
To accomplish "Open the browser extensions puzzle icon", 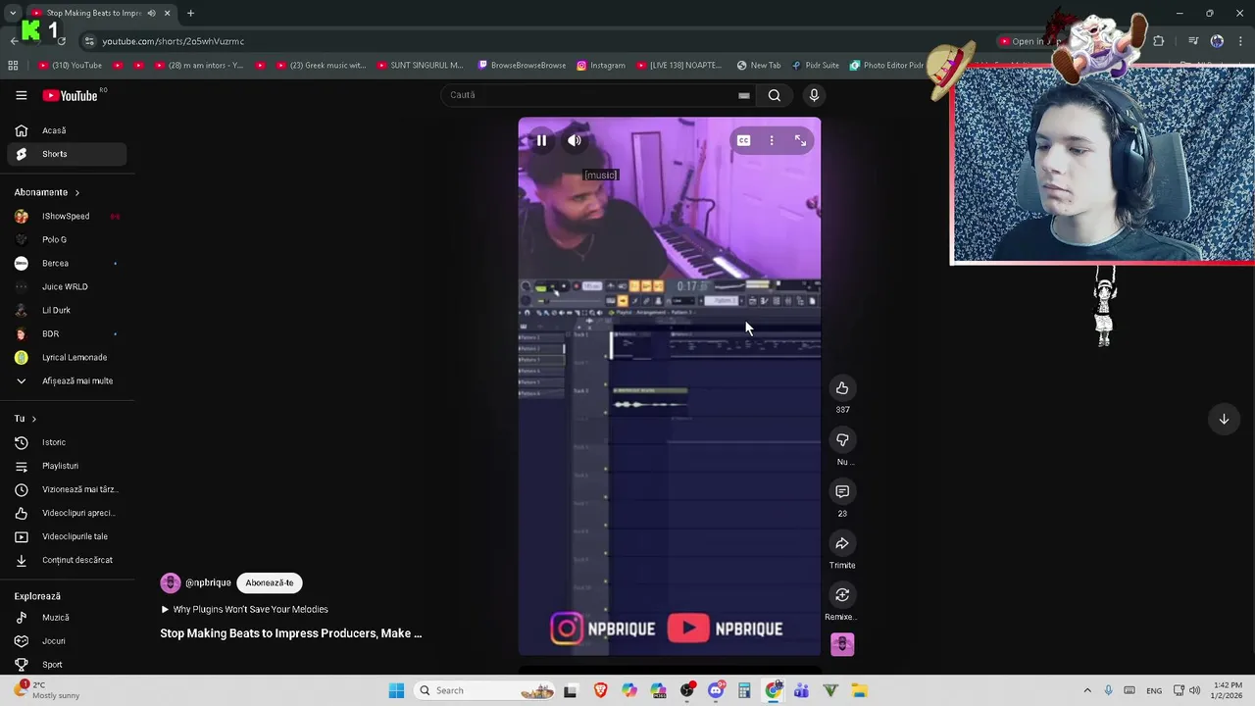I will click(1159, 41).
